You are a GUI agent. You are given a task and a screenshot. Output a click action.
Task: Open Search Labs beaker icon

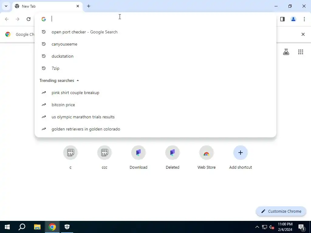coord(286,52)
